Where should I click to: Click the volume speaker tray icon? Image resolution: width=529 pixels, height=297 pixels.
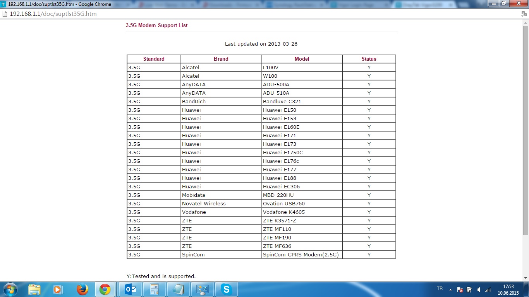pyautogui.click(x=479, y=289)
